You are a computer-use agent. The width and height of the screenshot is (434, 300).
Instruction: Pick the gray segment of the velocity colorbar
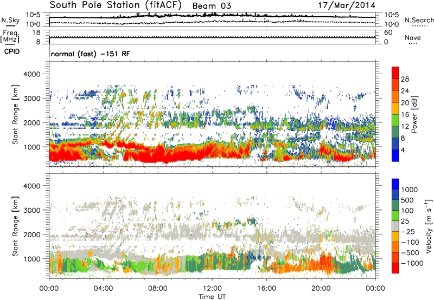pyautogui.click(x=395, y=226)
